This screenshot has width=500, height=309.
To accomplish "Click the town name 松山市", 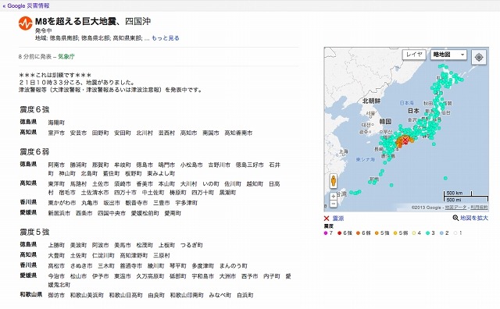I will (x=78, y=276).
